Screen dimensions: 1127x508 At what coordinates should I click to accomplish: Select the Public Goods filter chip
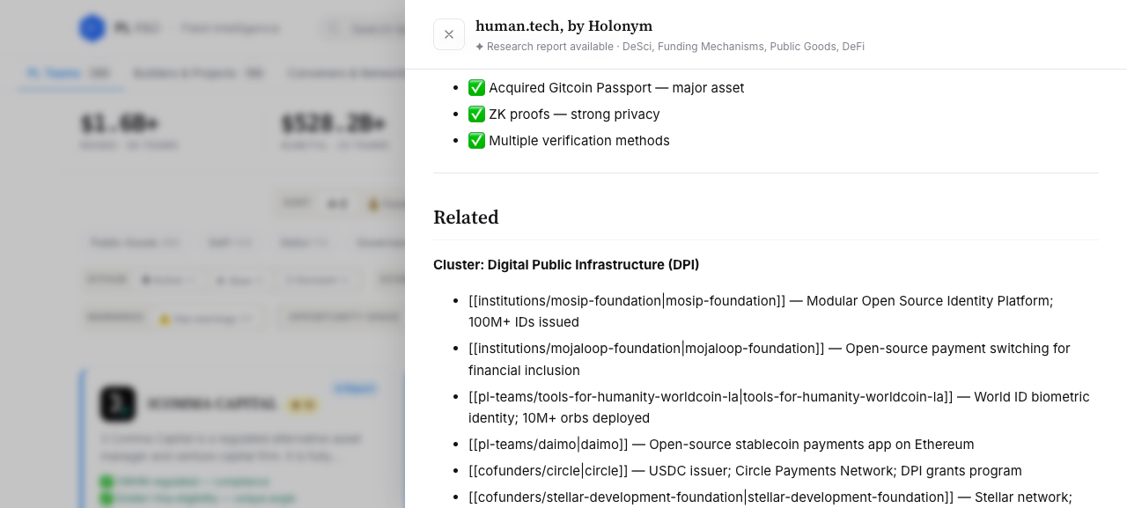(135, 242)
